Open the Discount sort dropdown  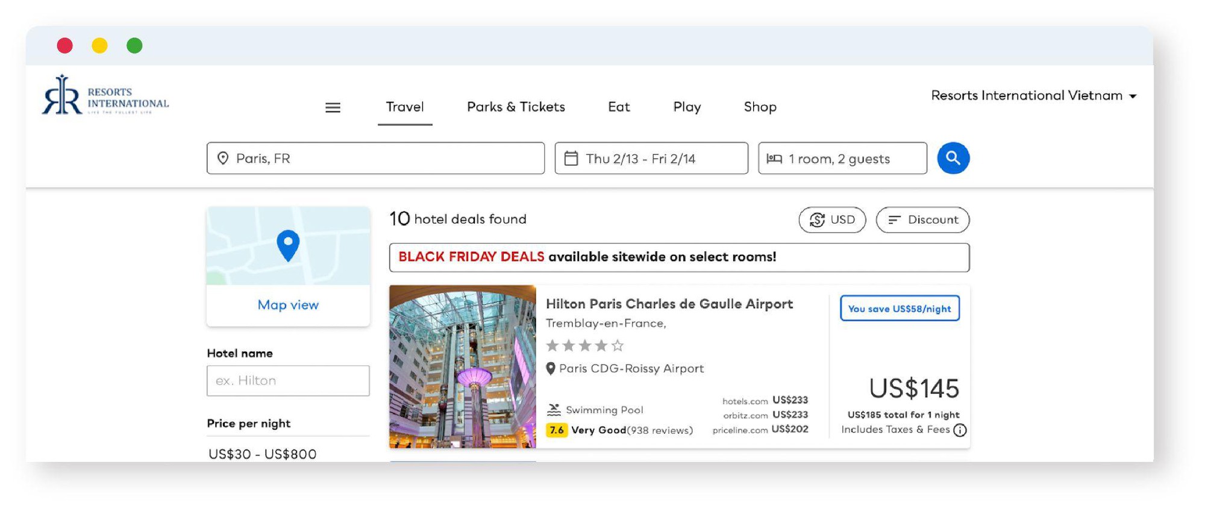point(922,220)
